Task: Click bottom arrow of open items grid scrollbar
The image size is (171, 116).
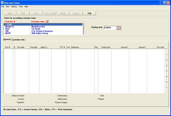Action: 166,87
